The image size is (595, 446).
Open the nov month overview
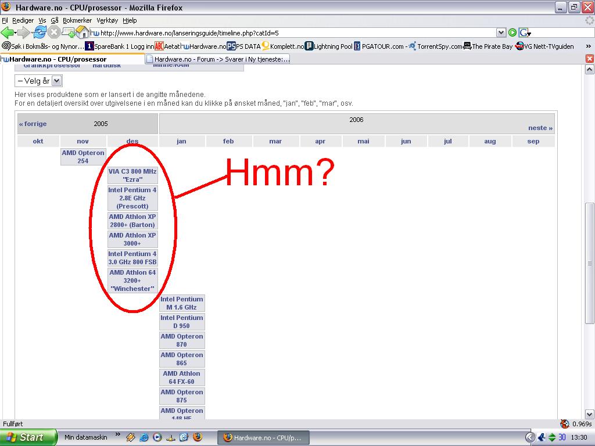[x=83, y=141]
